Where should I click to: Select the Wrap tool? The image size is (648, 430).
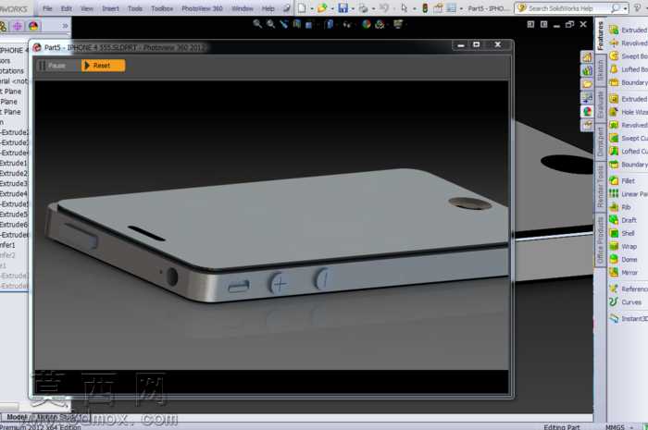point(623,246)
